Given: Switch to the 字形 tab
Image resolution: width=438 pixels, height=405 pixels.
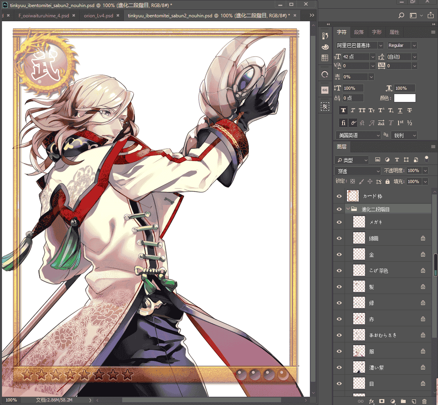Looking at the screenshot, I should click(x=376, y=32).
